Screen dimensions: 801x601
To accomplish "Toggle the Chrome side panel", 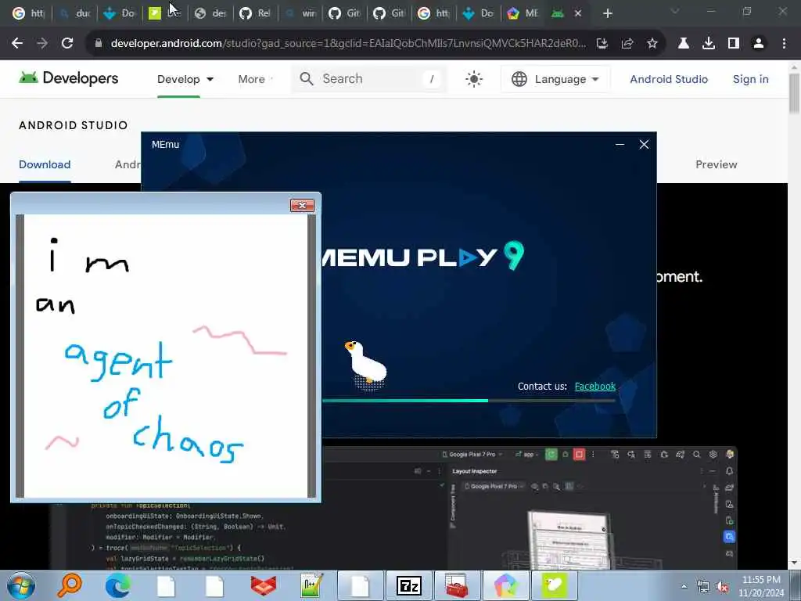I will coord(734,44).
